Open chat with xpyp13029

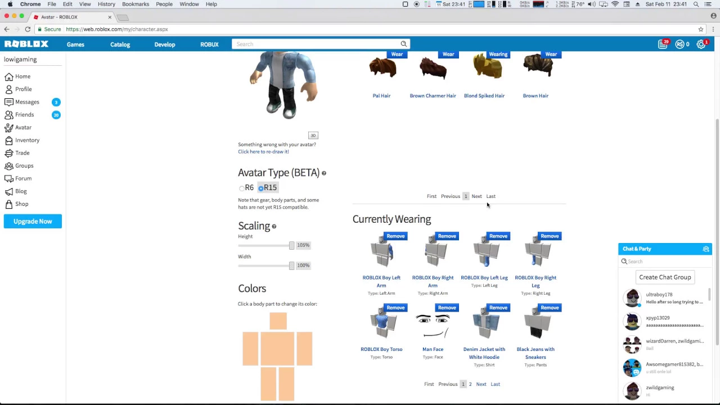click(665, 321)
